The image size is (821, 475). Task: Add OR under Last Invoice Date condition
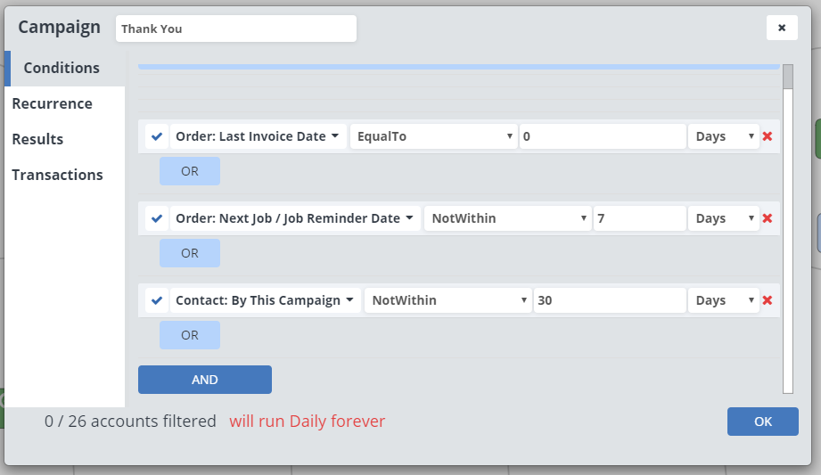pyautogui.click(x=190, y=171)
